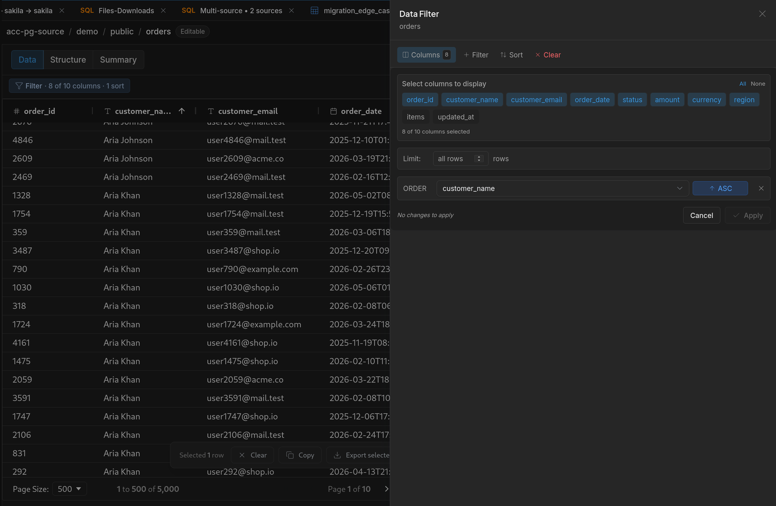Select cell user2106@mail.test

pos(246,435)
